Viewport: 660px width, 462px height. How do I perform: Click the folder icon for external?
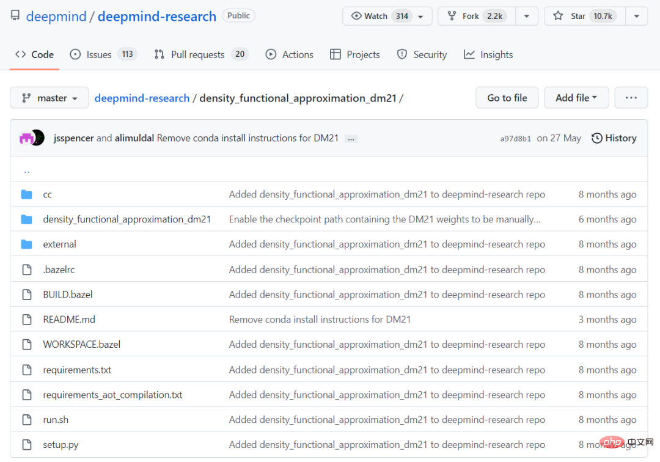pos(26,244)
